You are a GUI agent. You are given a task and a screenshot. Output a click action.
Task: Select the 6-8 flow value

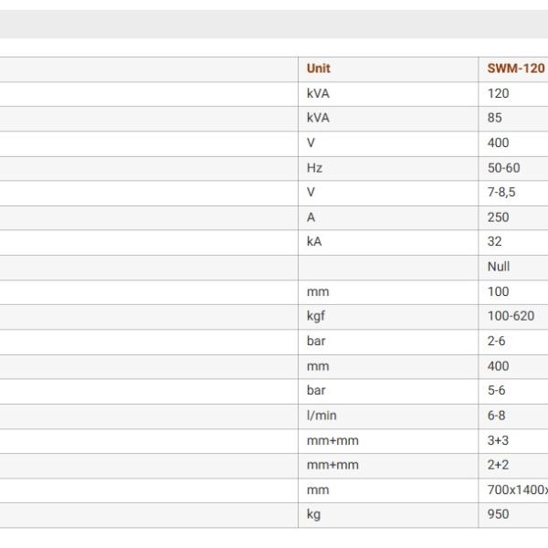pyautogui.click(x=496, y=416)
